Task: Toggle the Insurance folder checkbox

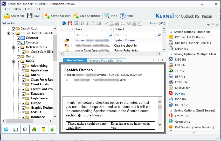Action: (23, 117)
